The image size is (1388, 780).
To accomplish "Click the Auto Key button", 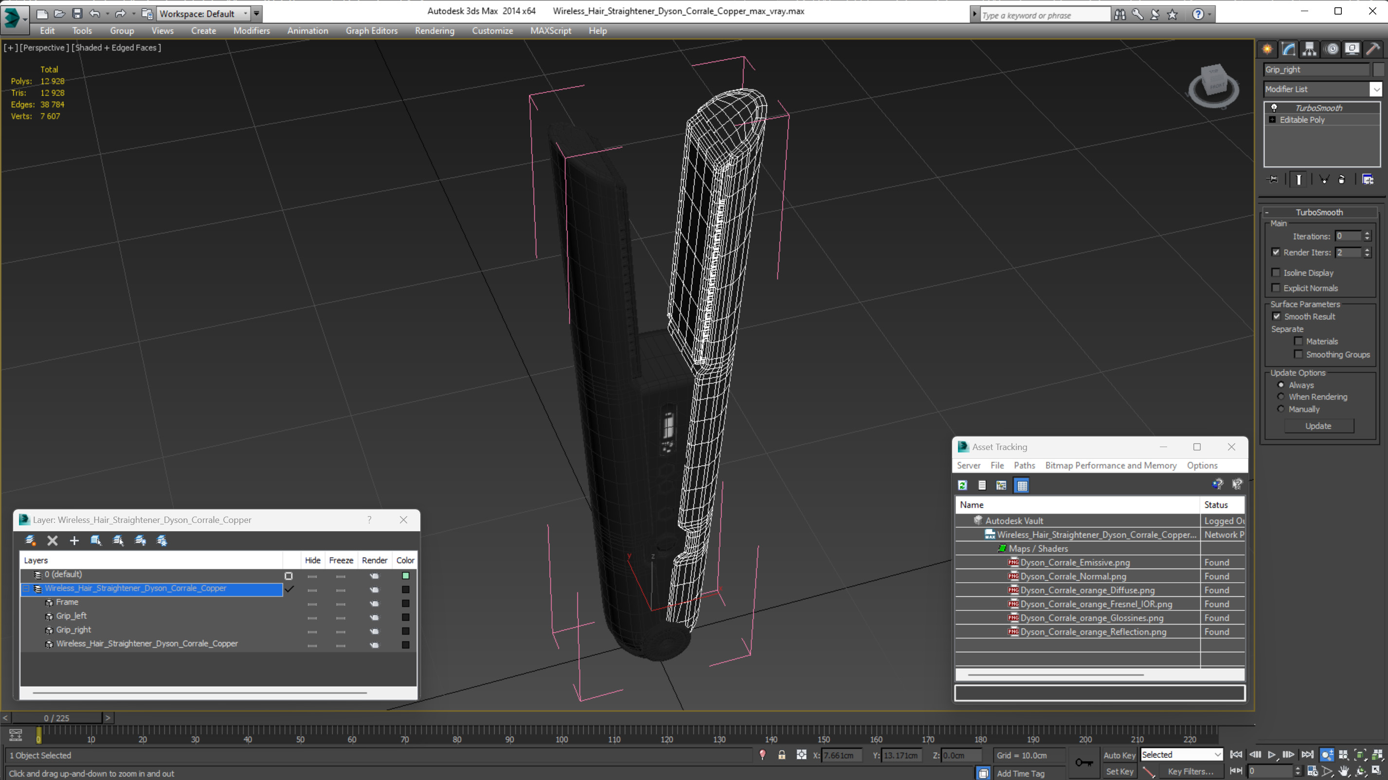I will (1119, 755).
